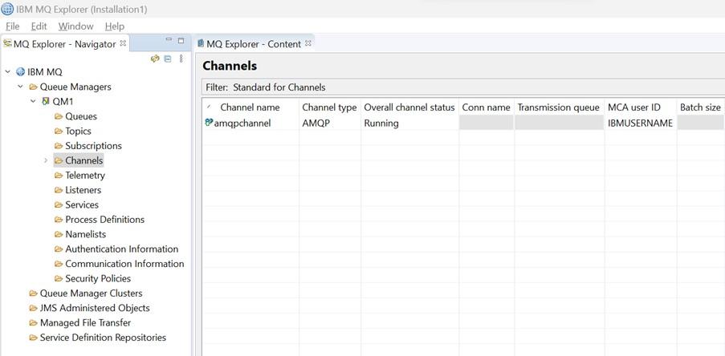The height and width of the screenshot is (356, 725).
Task: Sort by Overall channel status column
Action: point(409,107)
